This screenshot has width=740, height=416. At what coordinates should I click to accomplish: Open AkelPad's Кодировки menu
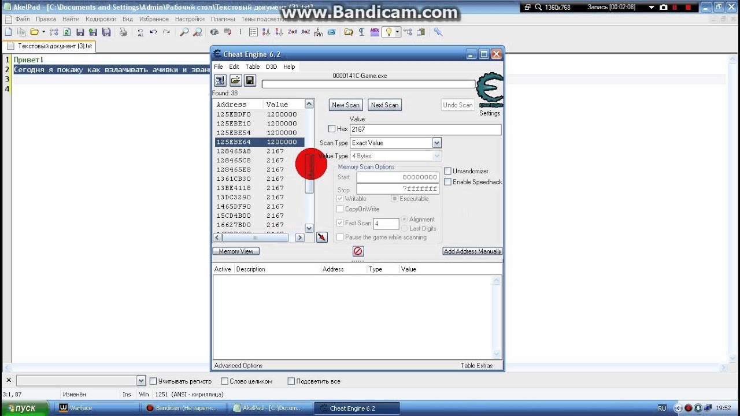pos(101,19)
